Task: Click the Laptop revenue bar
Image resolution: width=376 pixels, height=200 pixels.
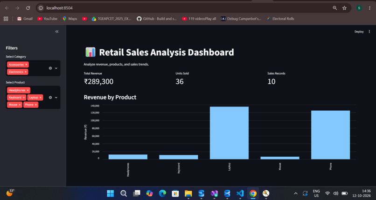Action: (x=229, y=133)
